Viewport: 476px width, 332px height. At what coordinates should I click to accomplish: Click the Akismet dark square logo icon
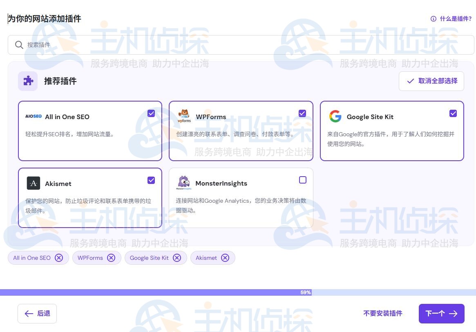tap(33, 183)
